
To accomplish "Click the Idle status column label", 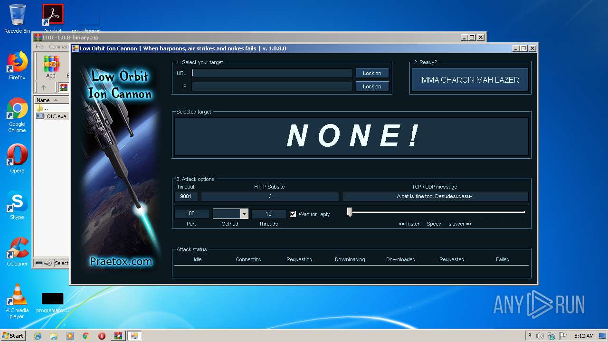I will (x=198, y=259).
